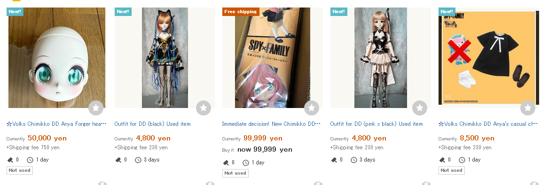Image resolution: width=541 pixels, height=185 pixels.
Task: View the black dress set thumbnail
Action: tap(488, 58)
